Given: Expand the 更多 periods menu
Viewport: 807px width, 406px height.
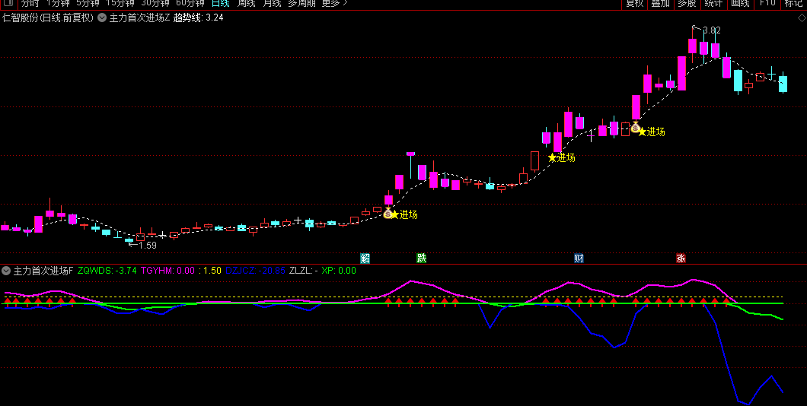Looking at the screenshot, I should click(334, 3).
